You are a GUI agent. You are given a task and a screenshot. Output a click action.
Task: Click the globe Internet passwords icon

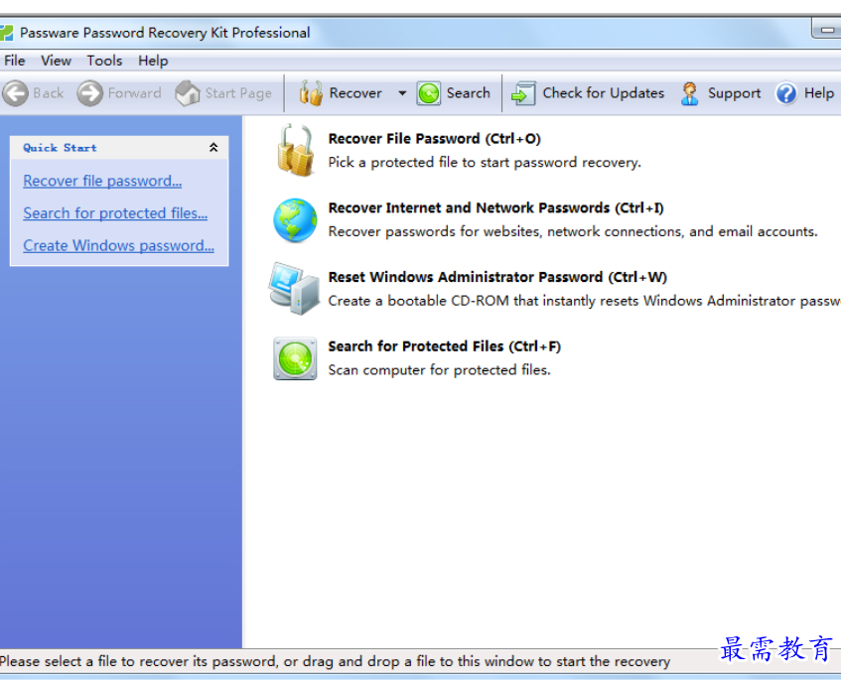point(295,219)
